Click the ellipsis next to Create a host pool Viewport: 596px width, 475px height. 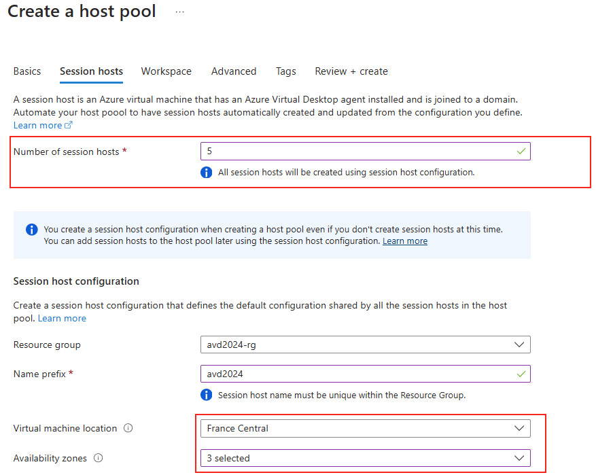point(180,12)
